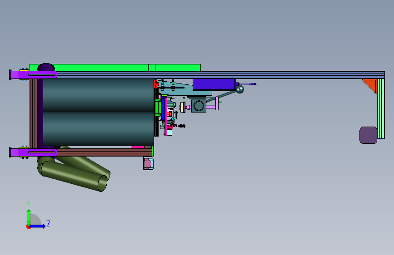Viewport: 394px width, 255px height.
Task: Select the brown bottom frame rail
Action: coord(104,152)
